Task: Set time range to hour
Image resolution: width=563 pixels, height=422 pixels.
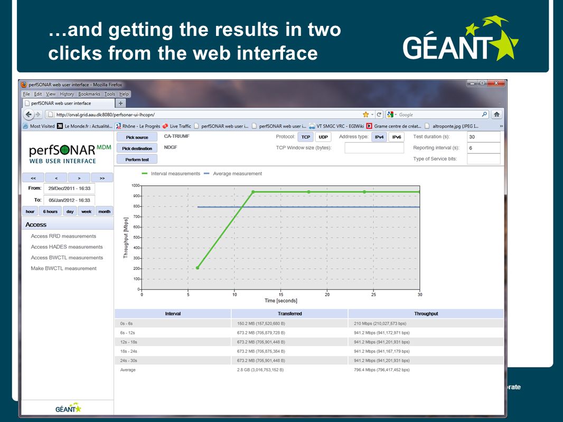Action: tap(30, 212)
